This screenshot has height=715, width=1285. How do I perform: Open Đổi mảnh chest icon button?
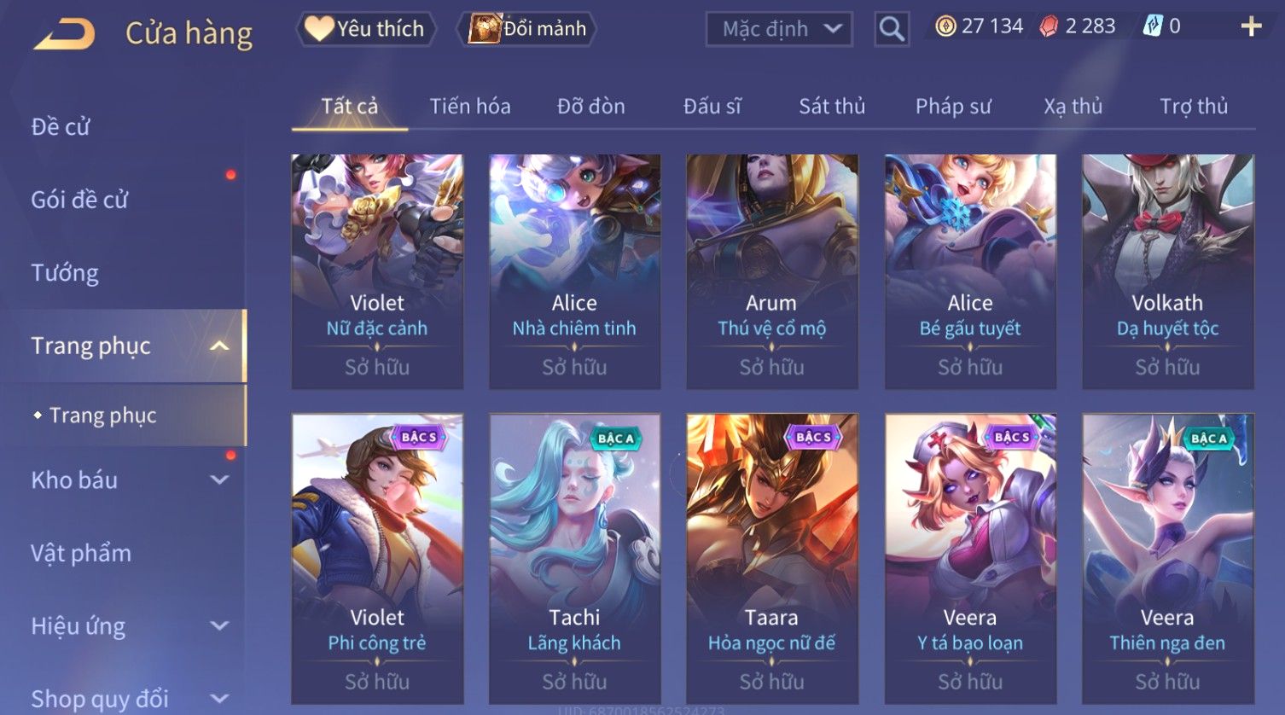[x=526, y=29]
